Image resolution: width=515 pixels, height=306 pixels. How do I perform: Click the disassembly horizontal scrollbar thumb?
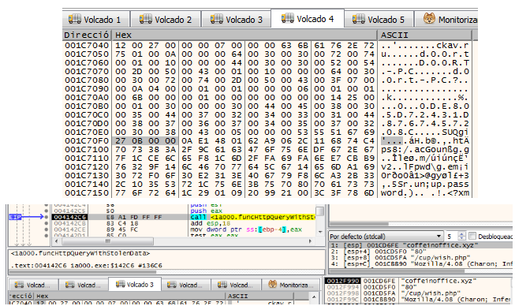point(107,241)
